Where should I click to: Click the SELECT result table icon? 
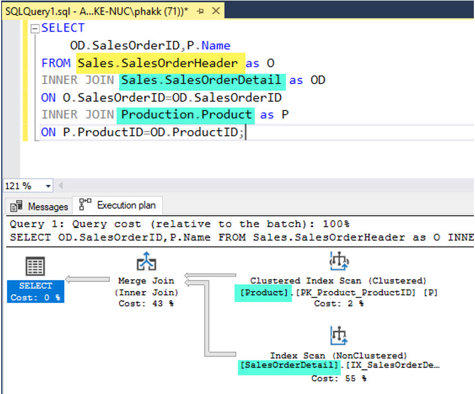(x=35, y=266)
